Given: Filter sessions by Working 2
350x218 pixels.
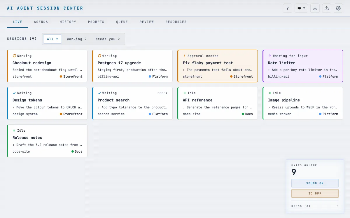Looking at the screenshot, I should click(x=77, y=39).
